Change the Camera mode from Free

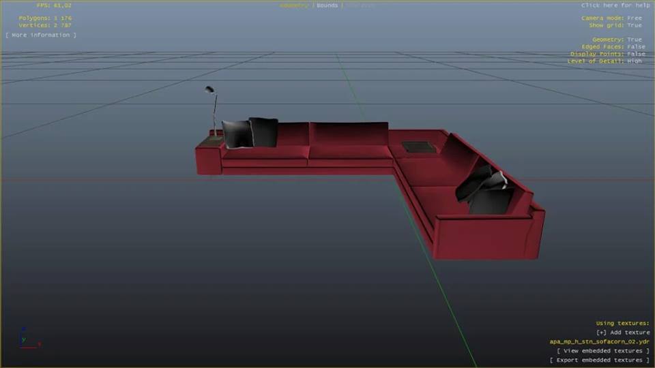click(x=611, y=18)
